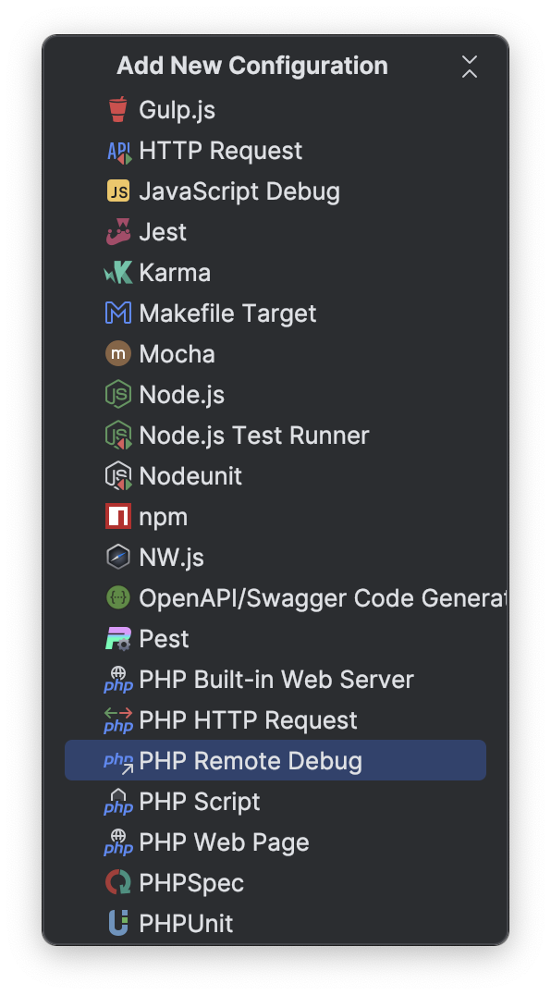Click the PHPUnit icon

tap(118, 923)
